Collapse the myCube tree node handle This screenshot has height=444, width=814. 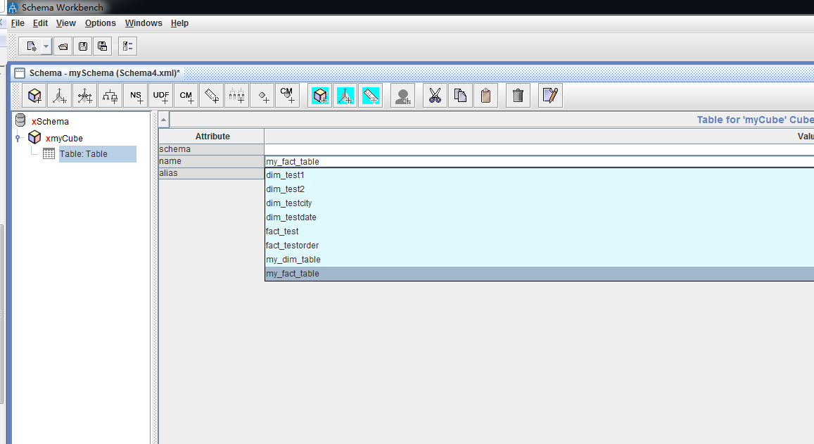click(x=18, y=138)
